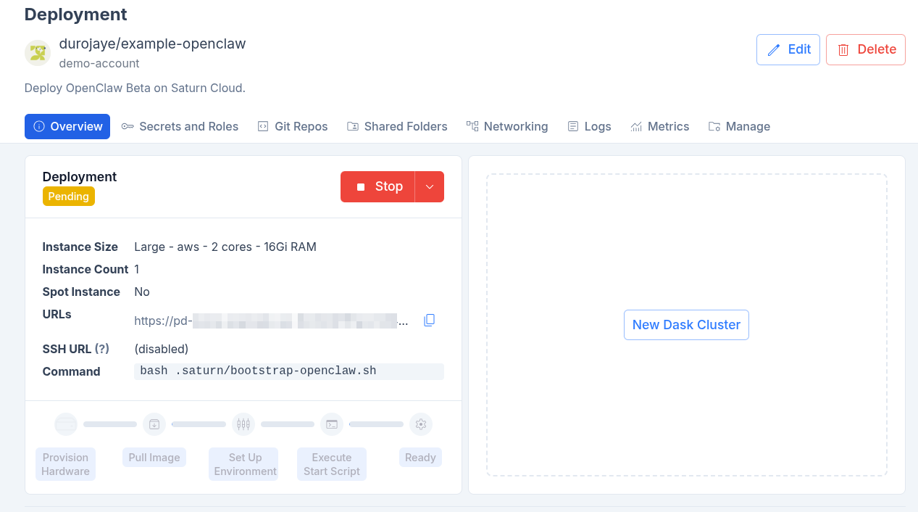Click New Dask Cluster button

coord(686,325)
